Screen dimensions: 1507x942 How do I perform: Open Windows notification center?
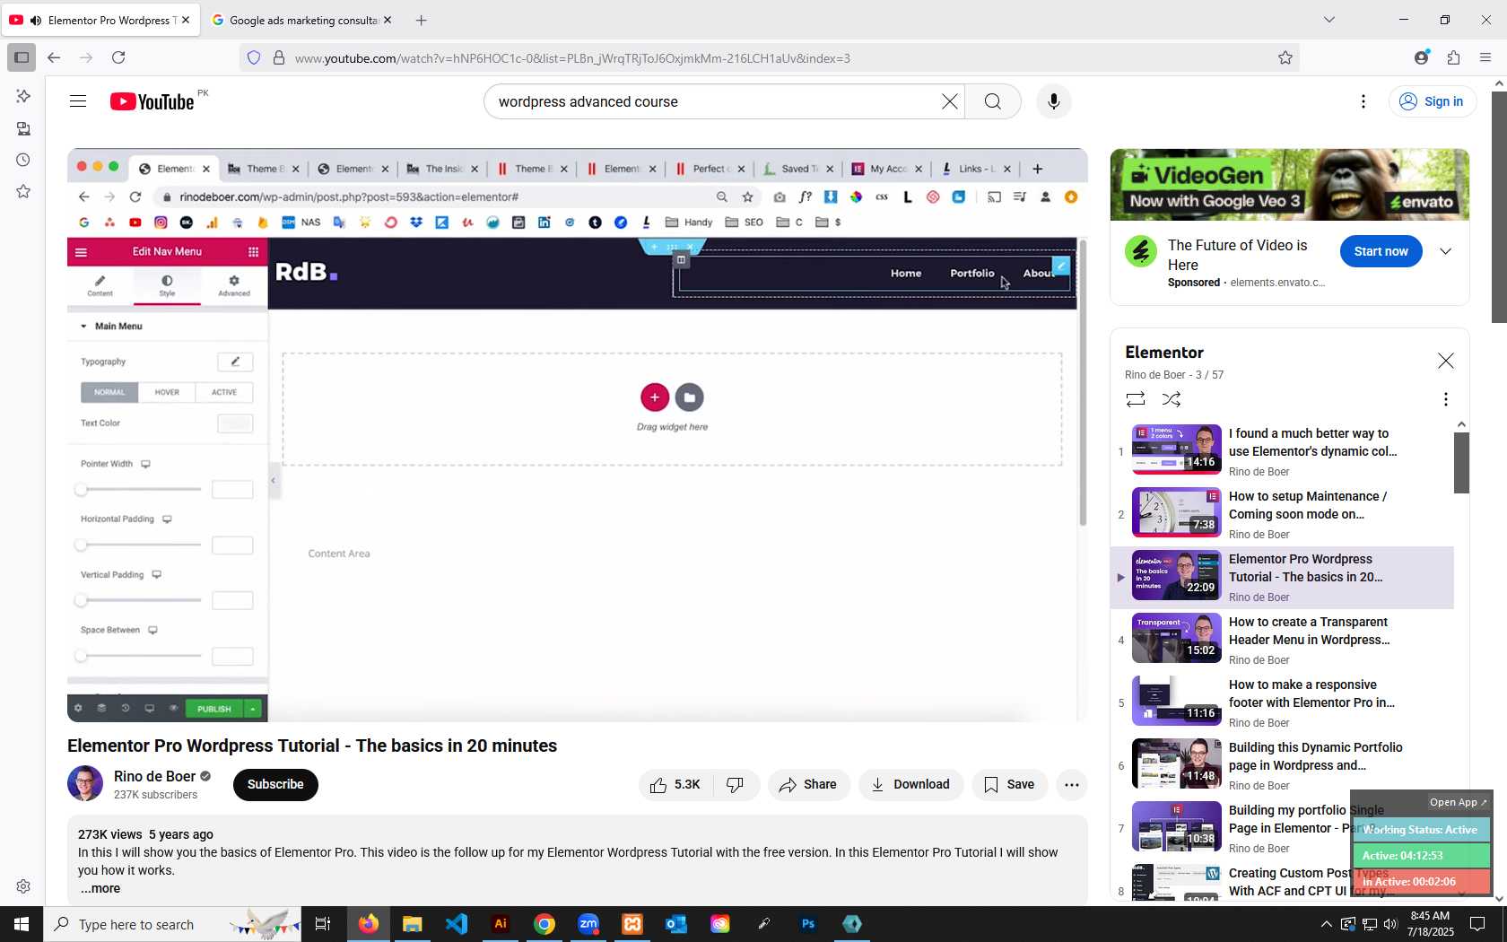click(x=1477, y=924)
